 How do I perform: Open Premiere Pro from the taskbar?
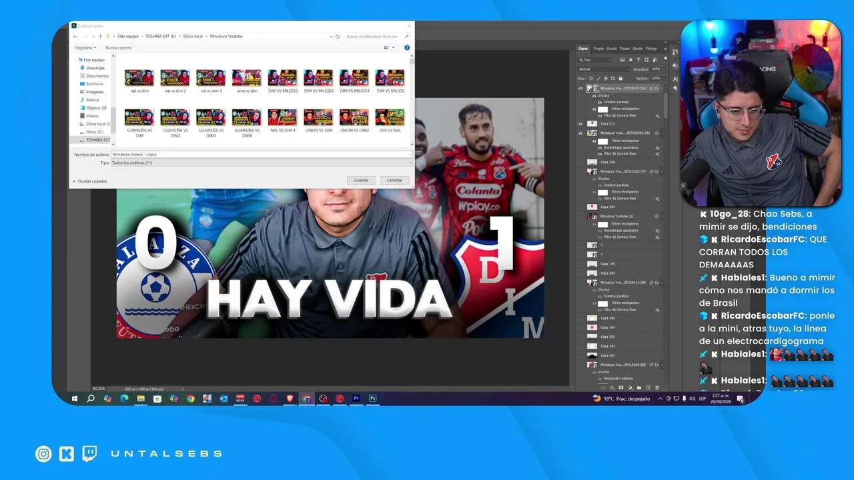(356, 399)
